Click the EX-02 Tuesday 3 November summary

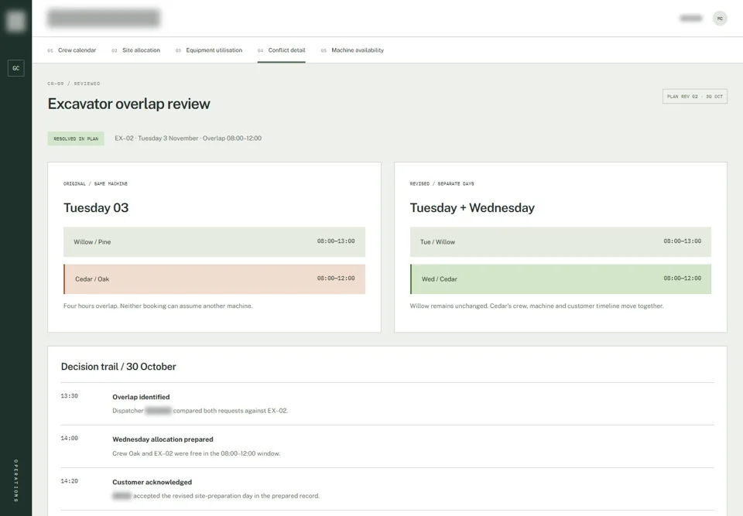point(188,138)
